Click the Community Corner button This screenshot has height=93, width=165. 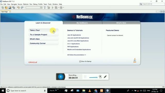click(x=44, y=43)
